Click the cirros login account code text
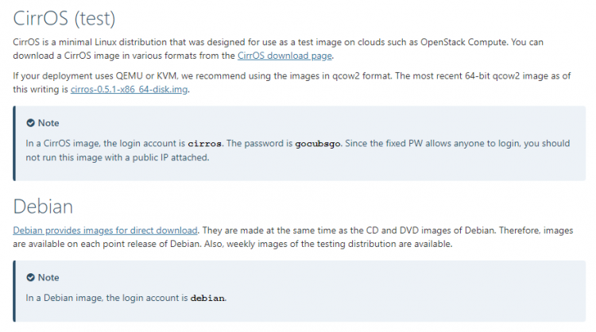This screenshot has height=332, width=596. (x=204, y=144)
